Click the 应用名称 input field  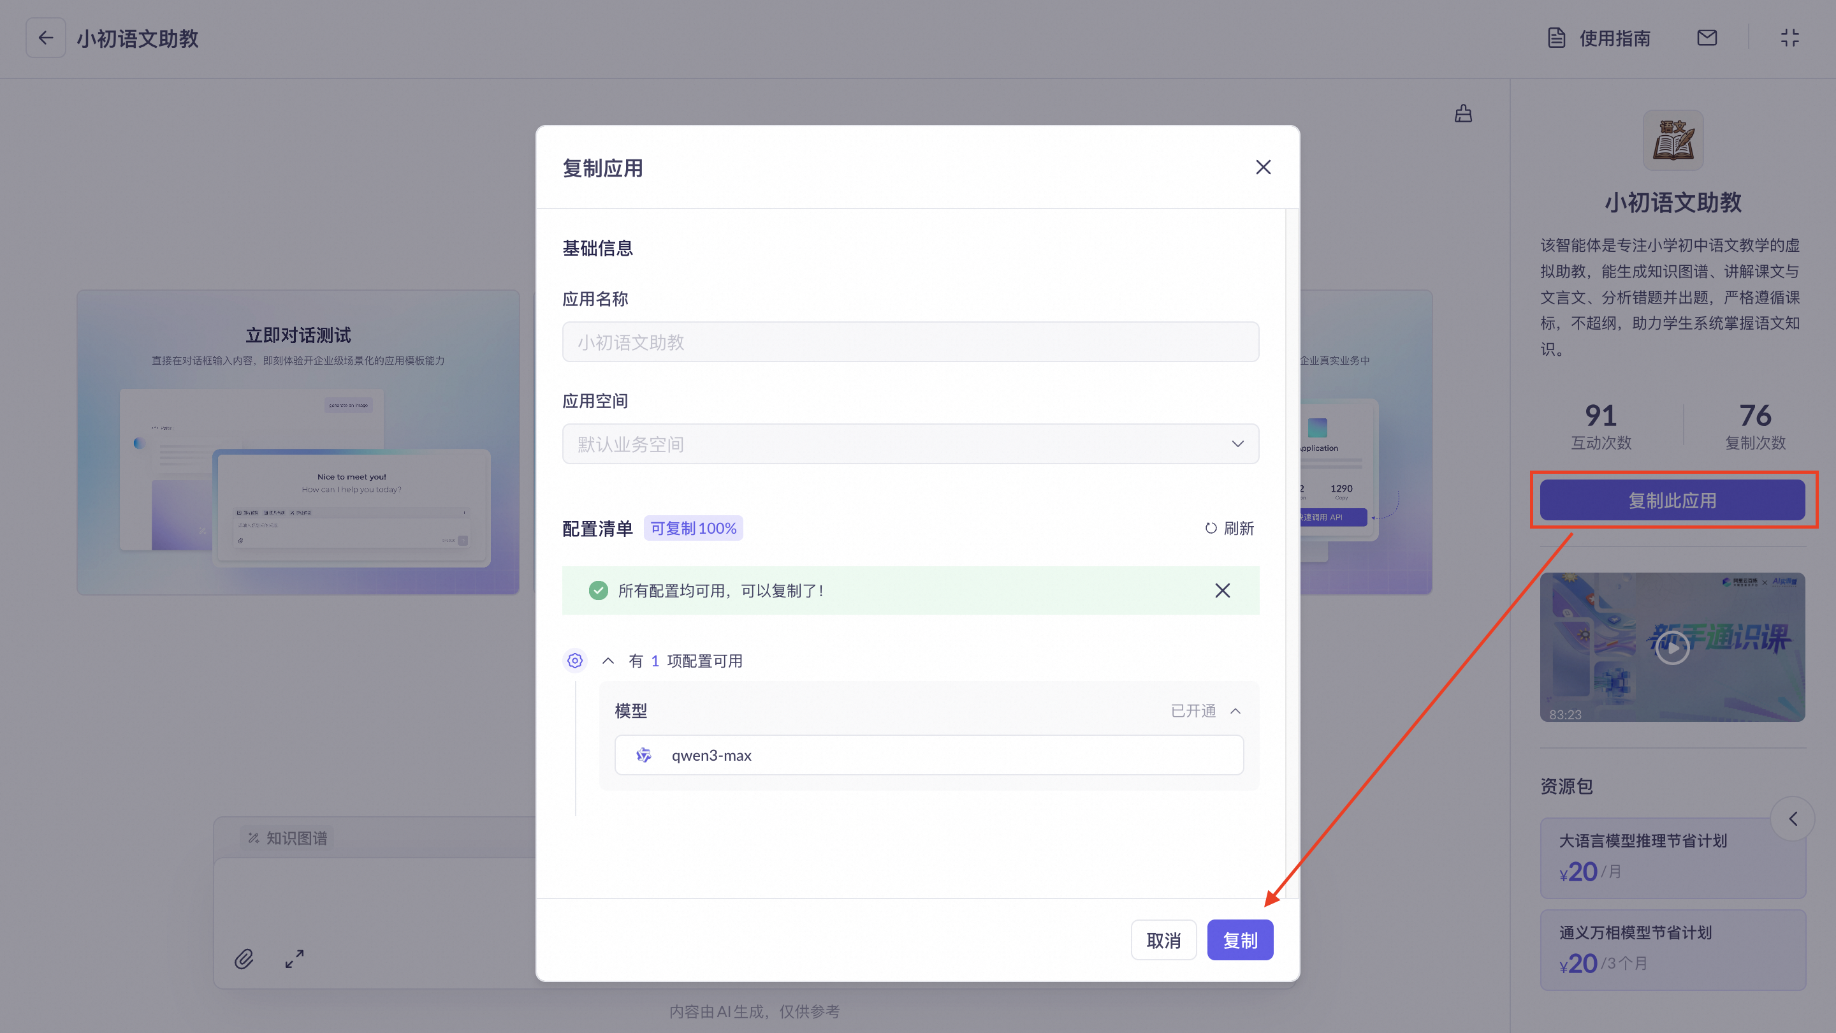910,342
